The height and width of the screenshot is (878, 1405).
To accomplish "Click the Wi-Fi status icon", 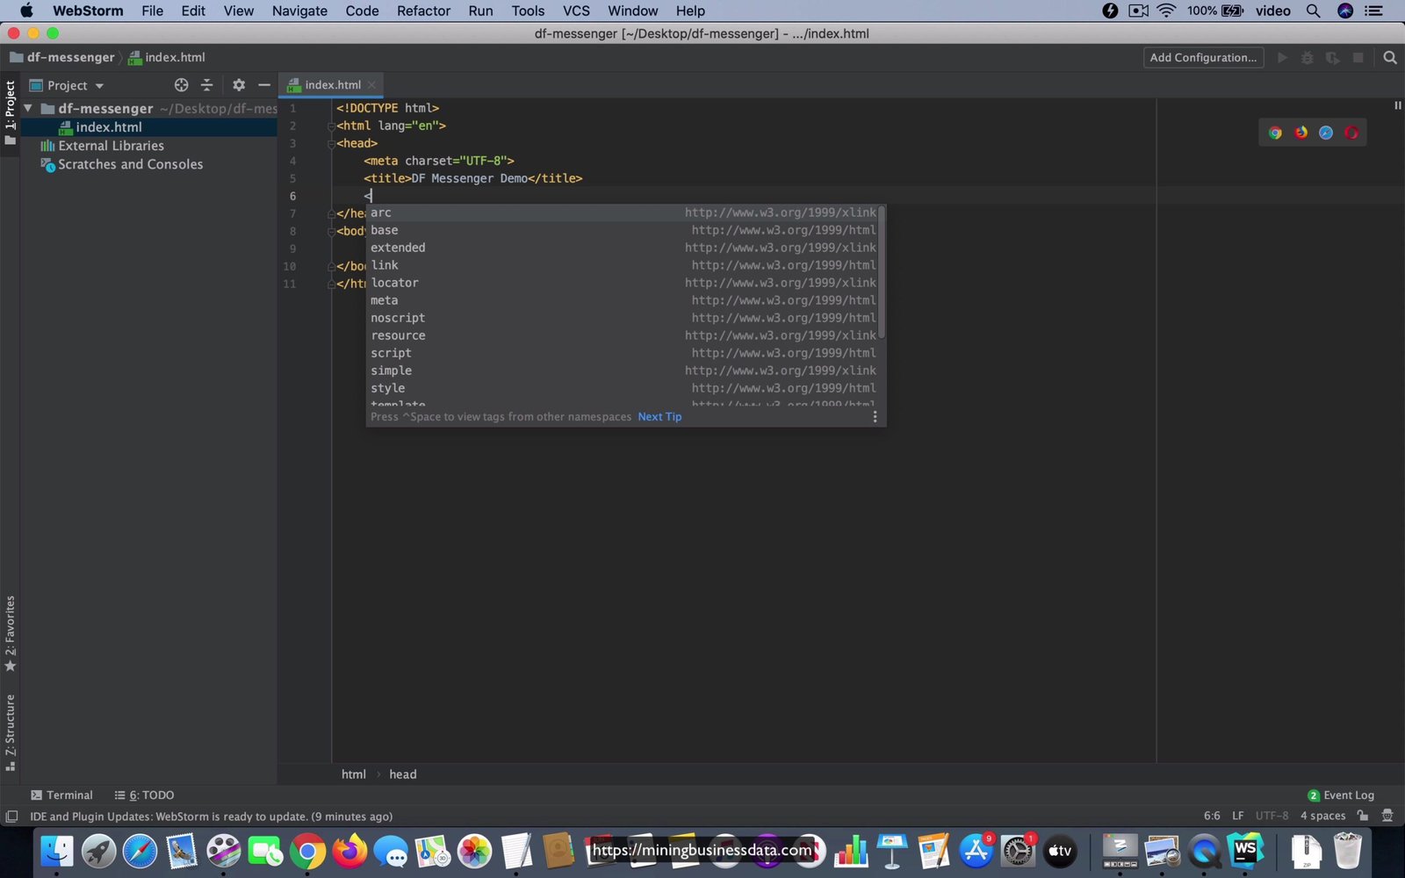I will (x=1166, y=11).
